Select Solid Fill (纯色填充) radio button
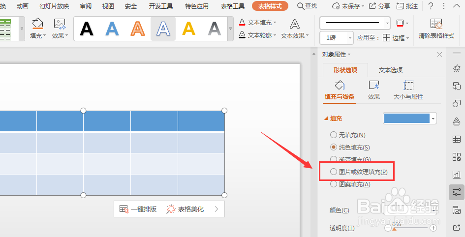The width and height of the screenshot is (465, 237). click(333, 147)
